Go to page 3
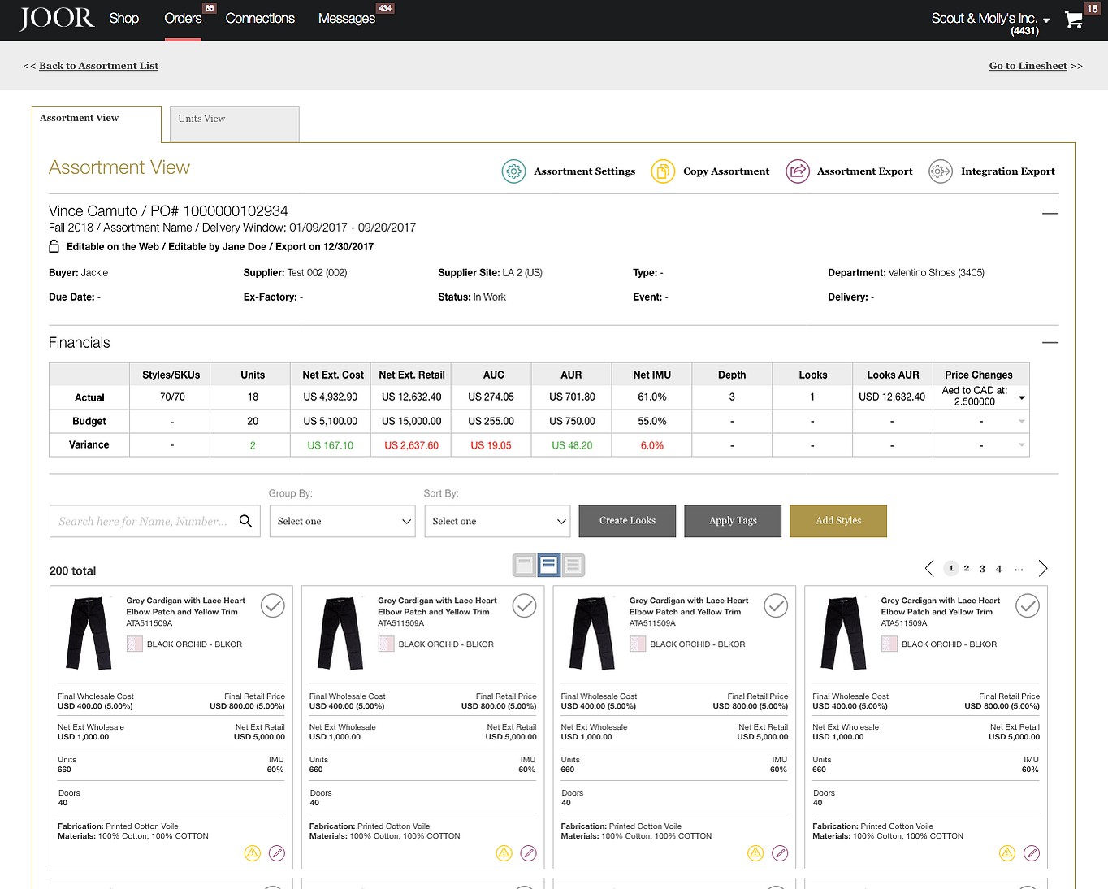 pyautogui.click(x=982, y=569)
